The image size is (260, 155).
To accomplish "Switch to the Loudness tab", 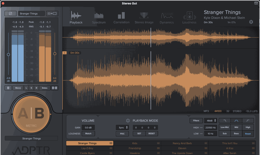I will pyautogui.click(x=189, y=18).
